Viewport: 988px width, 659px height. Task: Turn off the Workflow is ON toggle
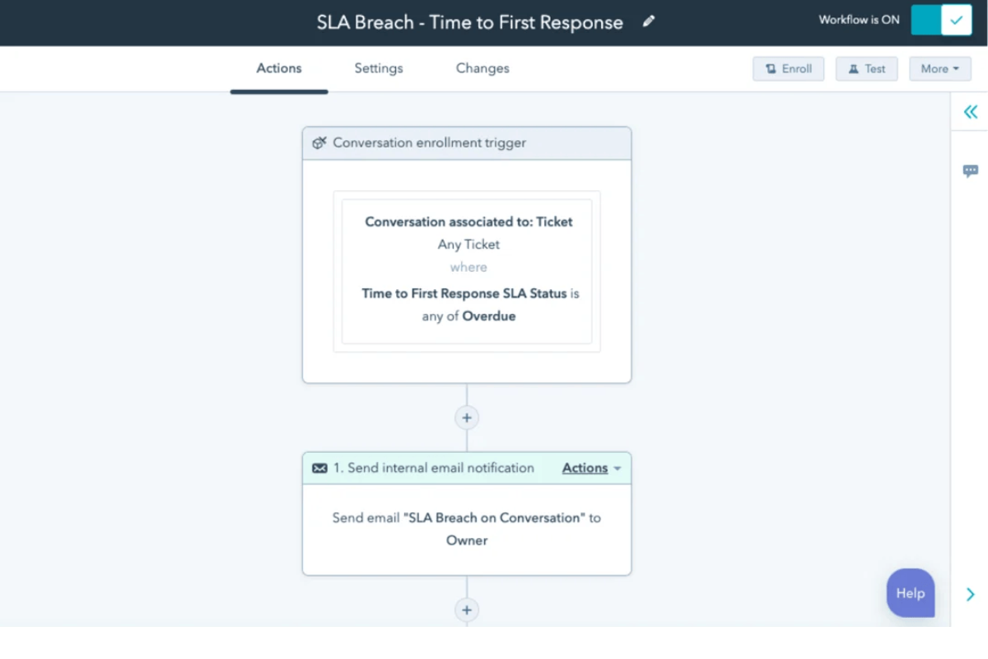click(941, 19)
